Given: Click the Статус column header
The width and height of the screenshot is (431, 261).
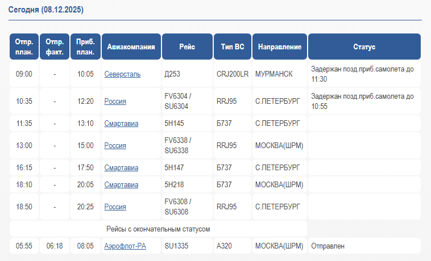Looking at the screenshot, I should click(364, 47).
